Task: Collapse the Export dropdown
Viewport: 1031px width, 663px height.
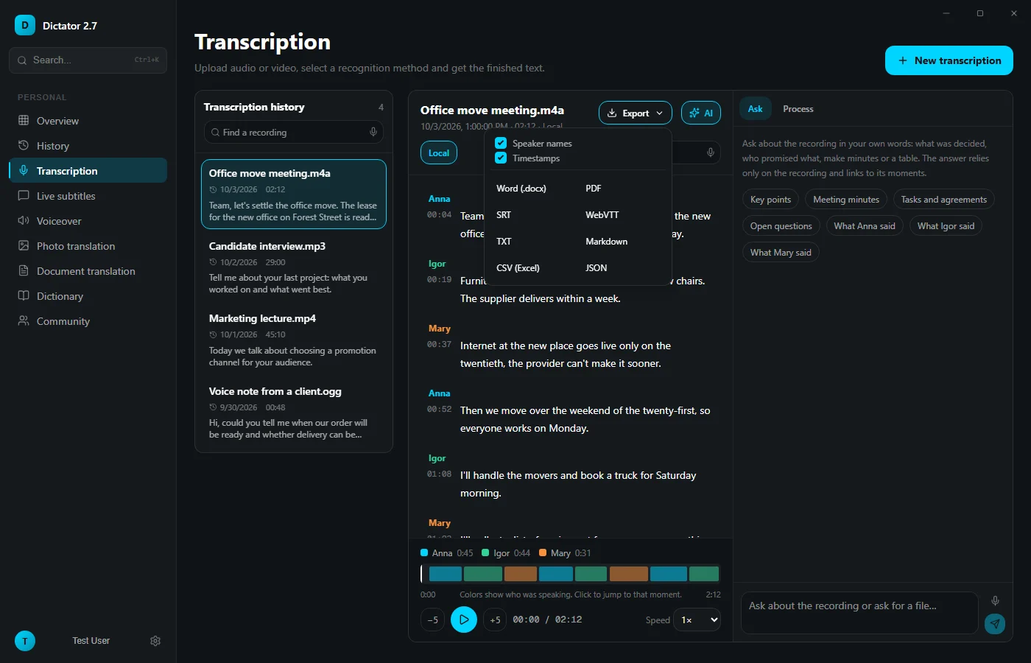Action: 635,113
